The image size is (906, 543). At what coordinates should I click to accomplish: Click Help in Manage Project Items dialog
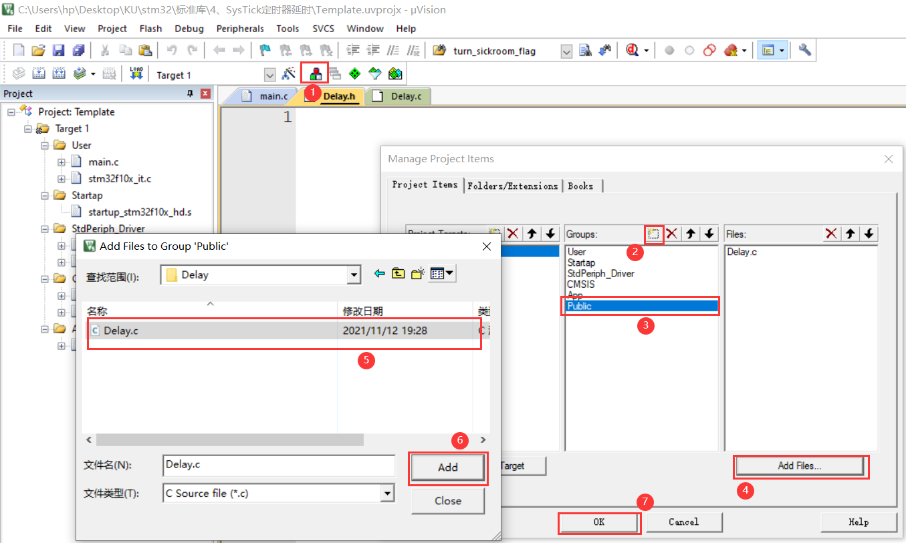coord(859,522)
